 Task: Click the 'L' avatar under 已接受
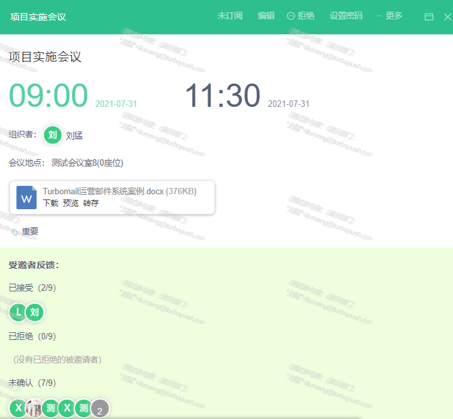coord(19,312)
